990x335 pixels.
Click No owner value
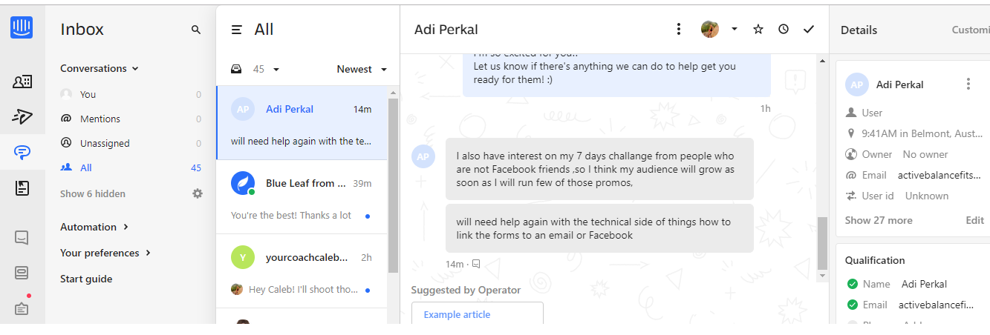click(925, 154)
